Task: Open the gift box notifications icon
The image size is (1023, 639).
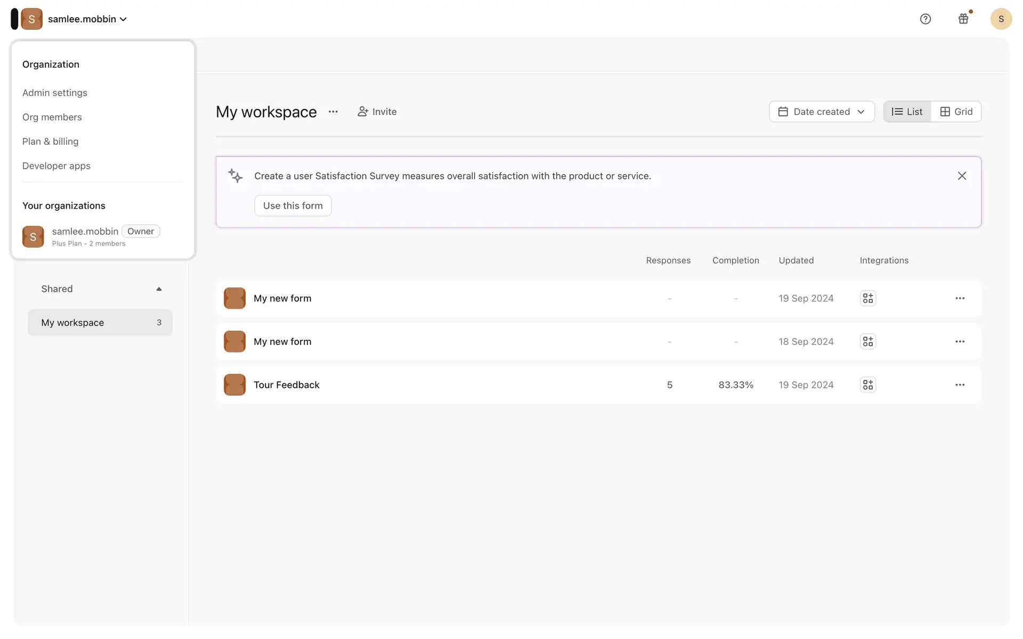Action: (963, 19)
